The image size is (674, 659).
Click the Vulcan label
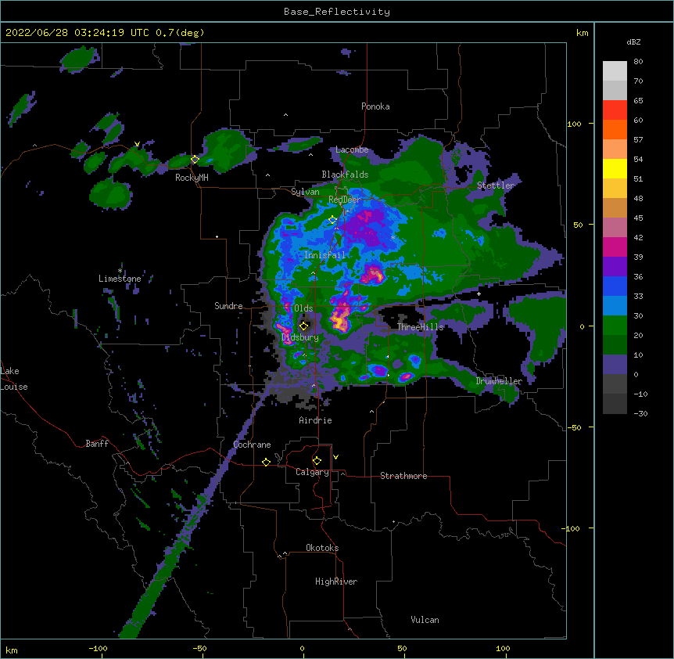[425, 620]
